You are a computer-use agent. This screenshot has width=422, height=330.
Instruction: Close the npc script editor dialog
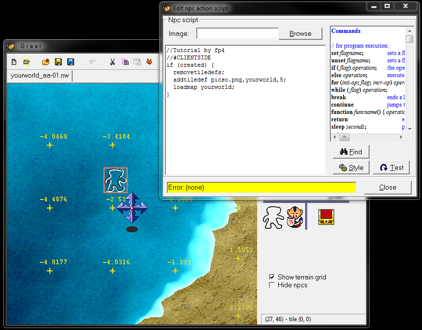click(387, 187)
